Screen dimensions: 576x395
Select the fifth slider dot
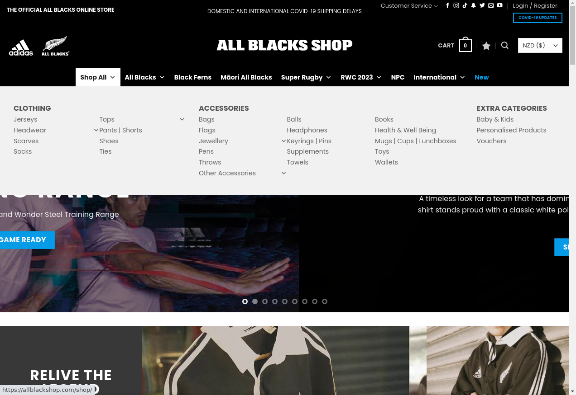coord(285,301)
